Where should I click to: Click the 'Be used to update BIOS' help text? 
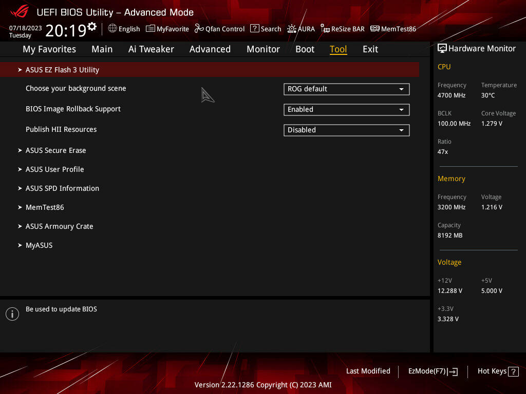pos(62,309)
